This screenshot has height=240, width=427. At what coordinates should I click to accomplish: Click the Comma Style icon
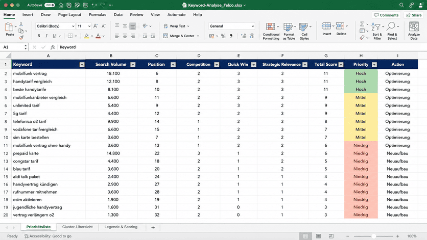(231, 36)
